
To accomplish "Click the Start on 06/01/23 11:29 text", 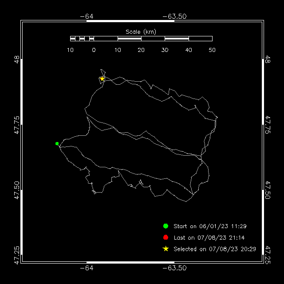I will [x=210, y=226].
